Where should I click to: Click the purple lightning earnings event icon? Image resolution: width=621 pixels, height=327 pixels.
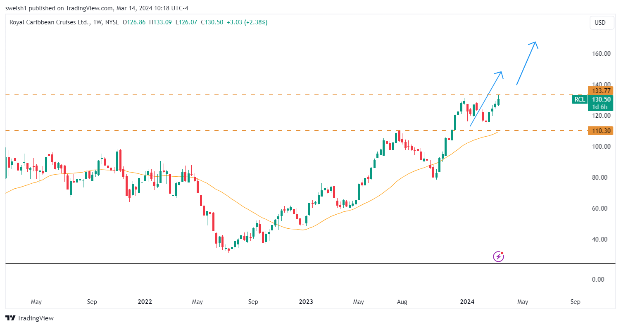tap(499, 256)
